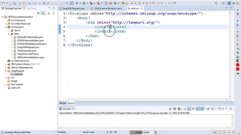Screen dimensions: 241x135
Task: Collapse the SoapRequest folder
Action: pos(6,71)
